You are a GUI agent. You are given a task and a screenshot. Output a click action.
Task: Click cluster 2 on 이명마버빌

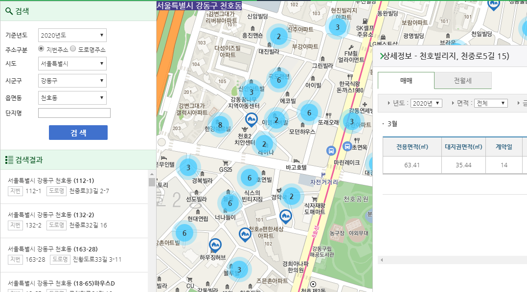pyautogui.click(x=276, y=120)
